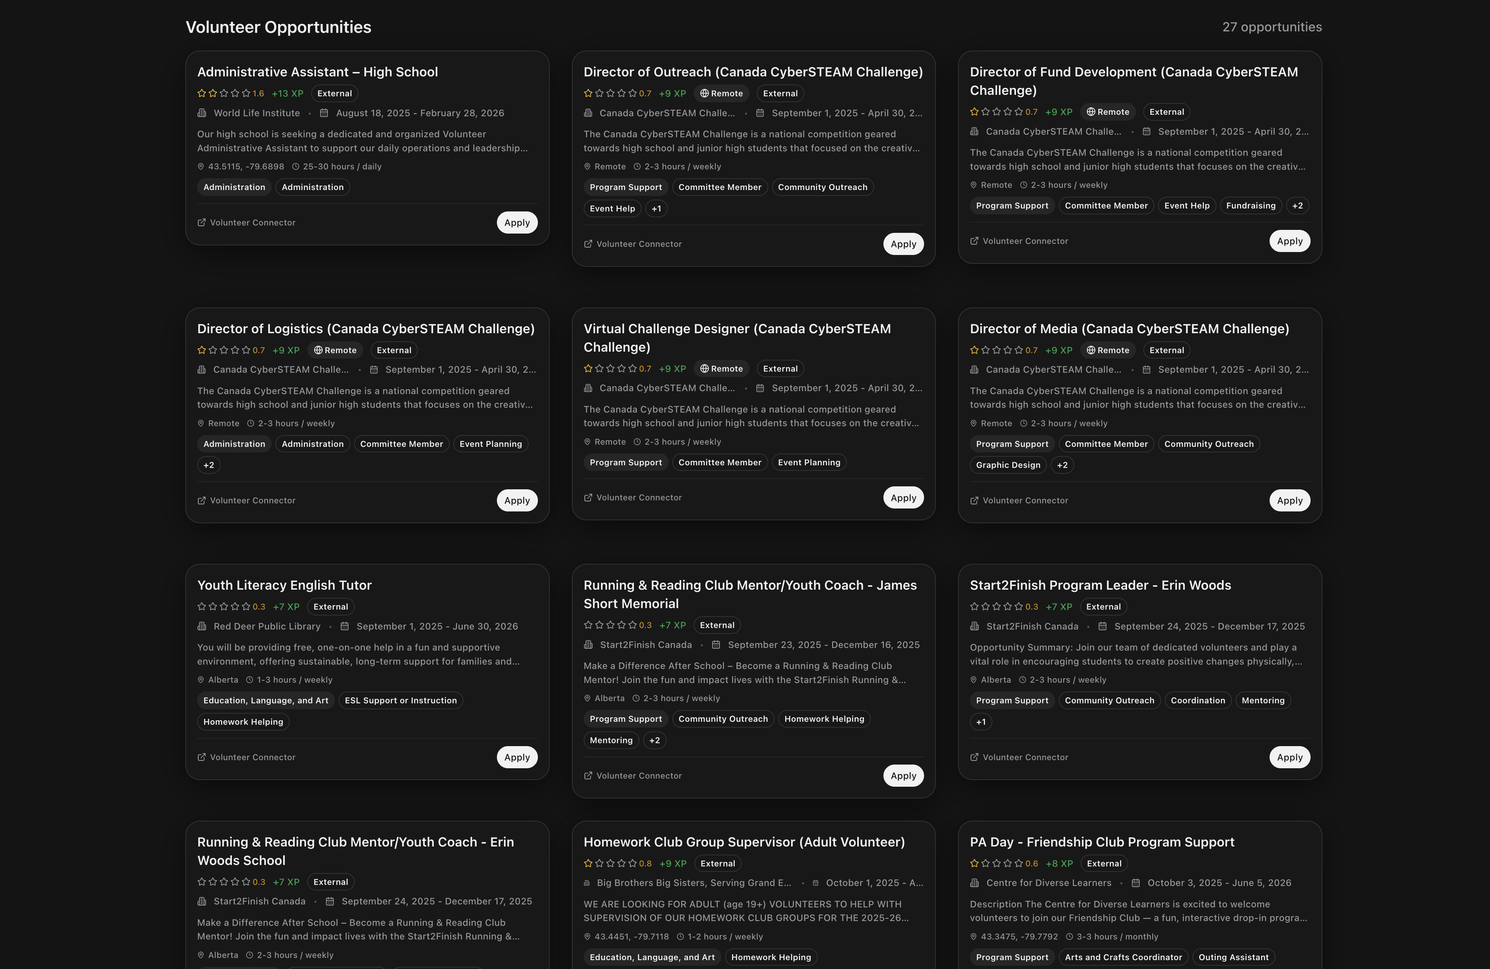Expand +1 tags on Director of Outreach card

(x=656, y=209)
